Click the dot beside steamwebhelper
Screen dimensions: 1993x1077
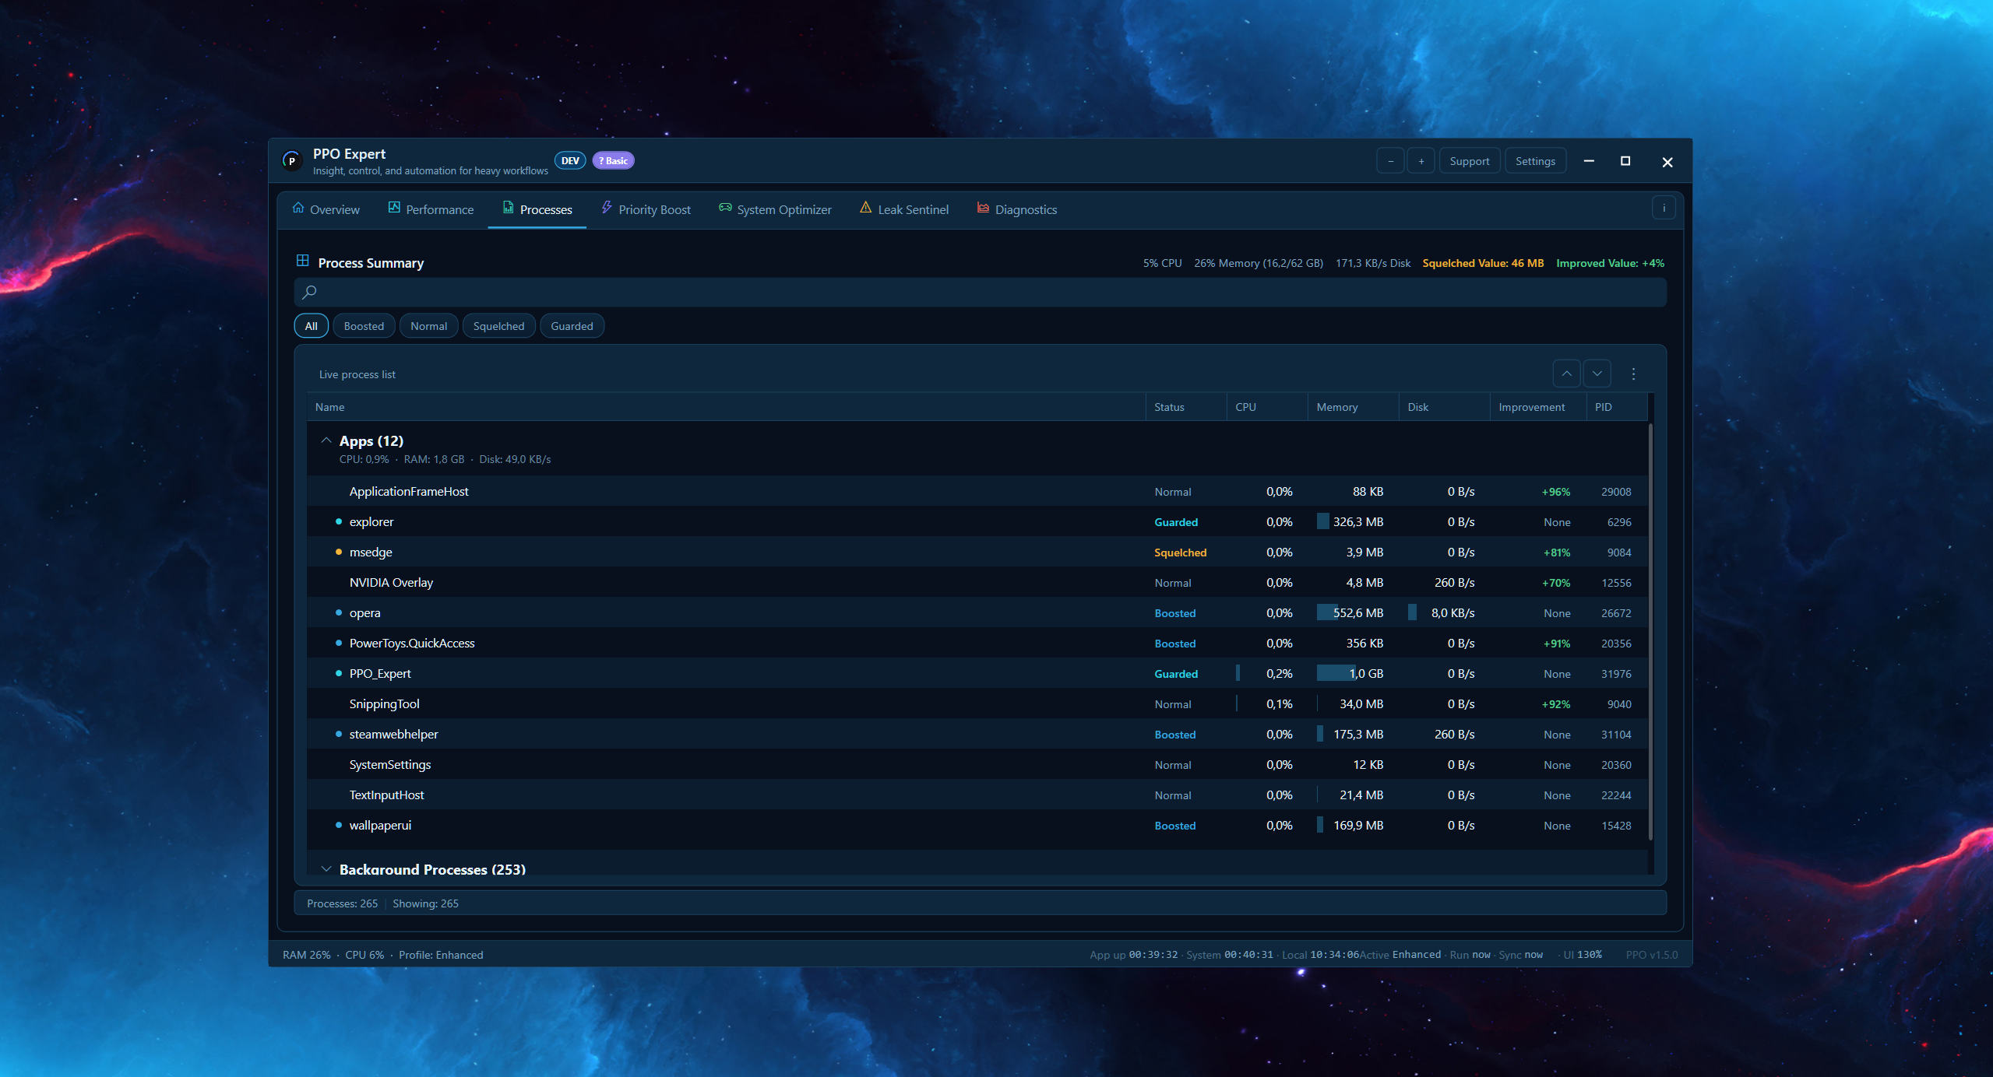339,734
